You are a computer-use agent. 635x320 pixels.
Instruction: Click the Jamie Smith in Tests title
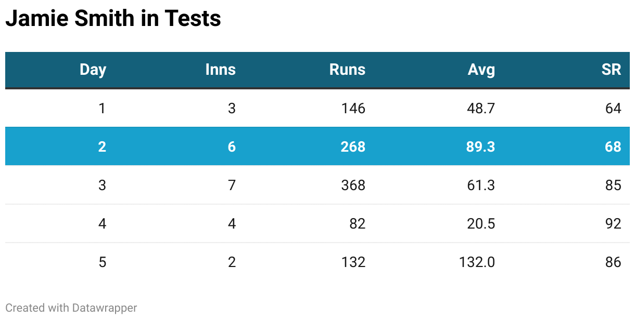pyautogui.click(x=113, y=19)
